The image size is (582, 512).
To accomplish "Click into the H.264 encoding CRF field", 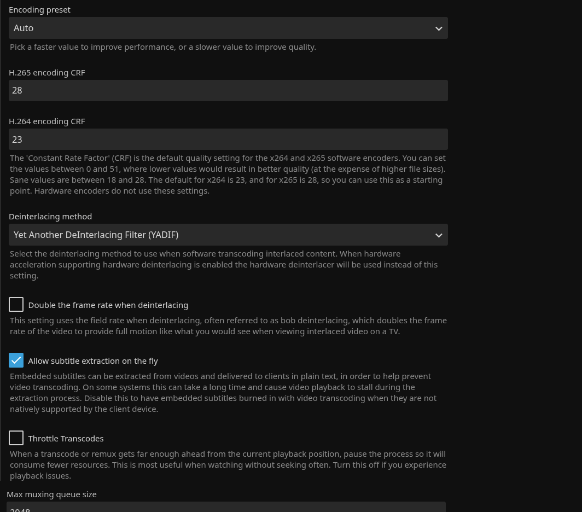I will 228,139.
